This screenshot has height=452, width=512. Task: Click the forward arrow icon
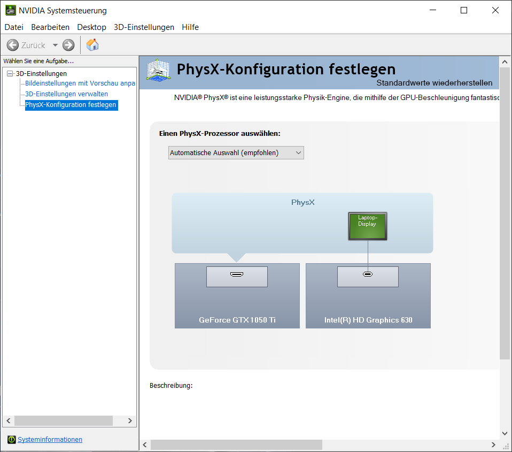pyautogui.click(x=68, y=45)
